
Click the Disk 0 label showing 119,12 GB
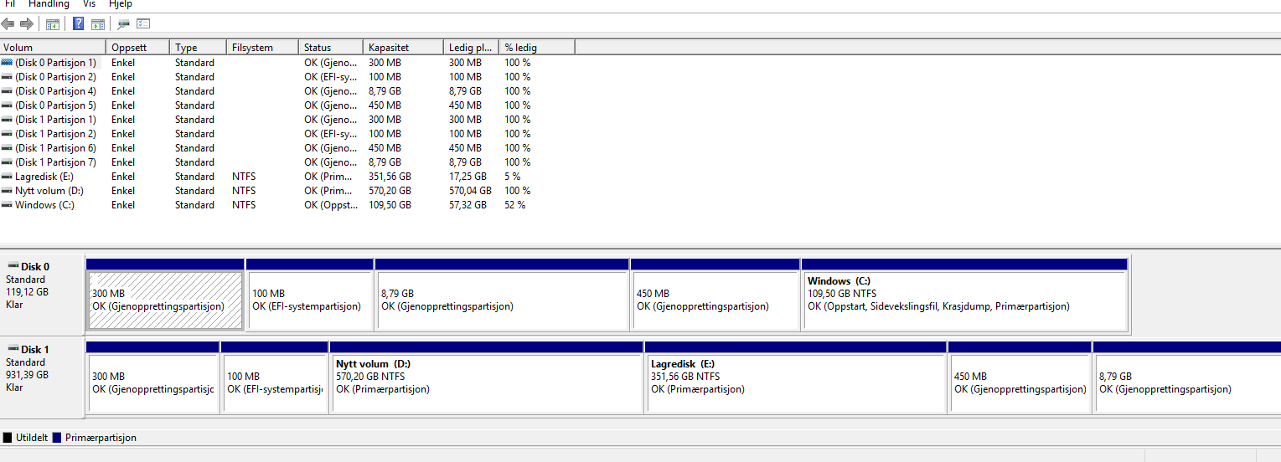tap(42, 293)
